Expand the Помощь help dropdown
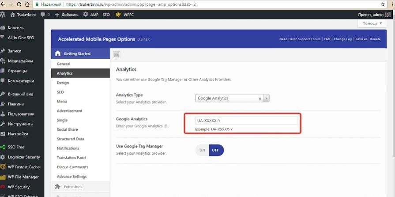The image size is (395, 197). (372, 23)
